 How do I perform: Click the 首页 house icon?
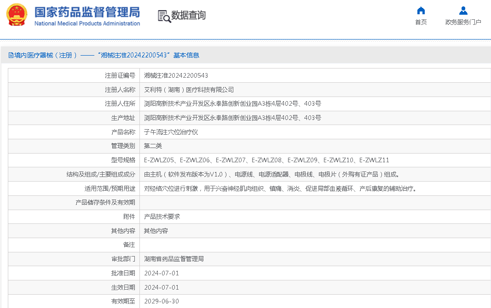[x=421, y=11]
